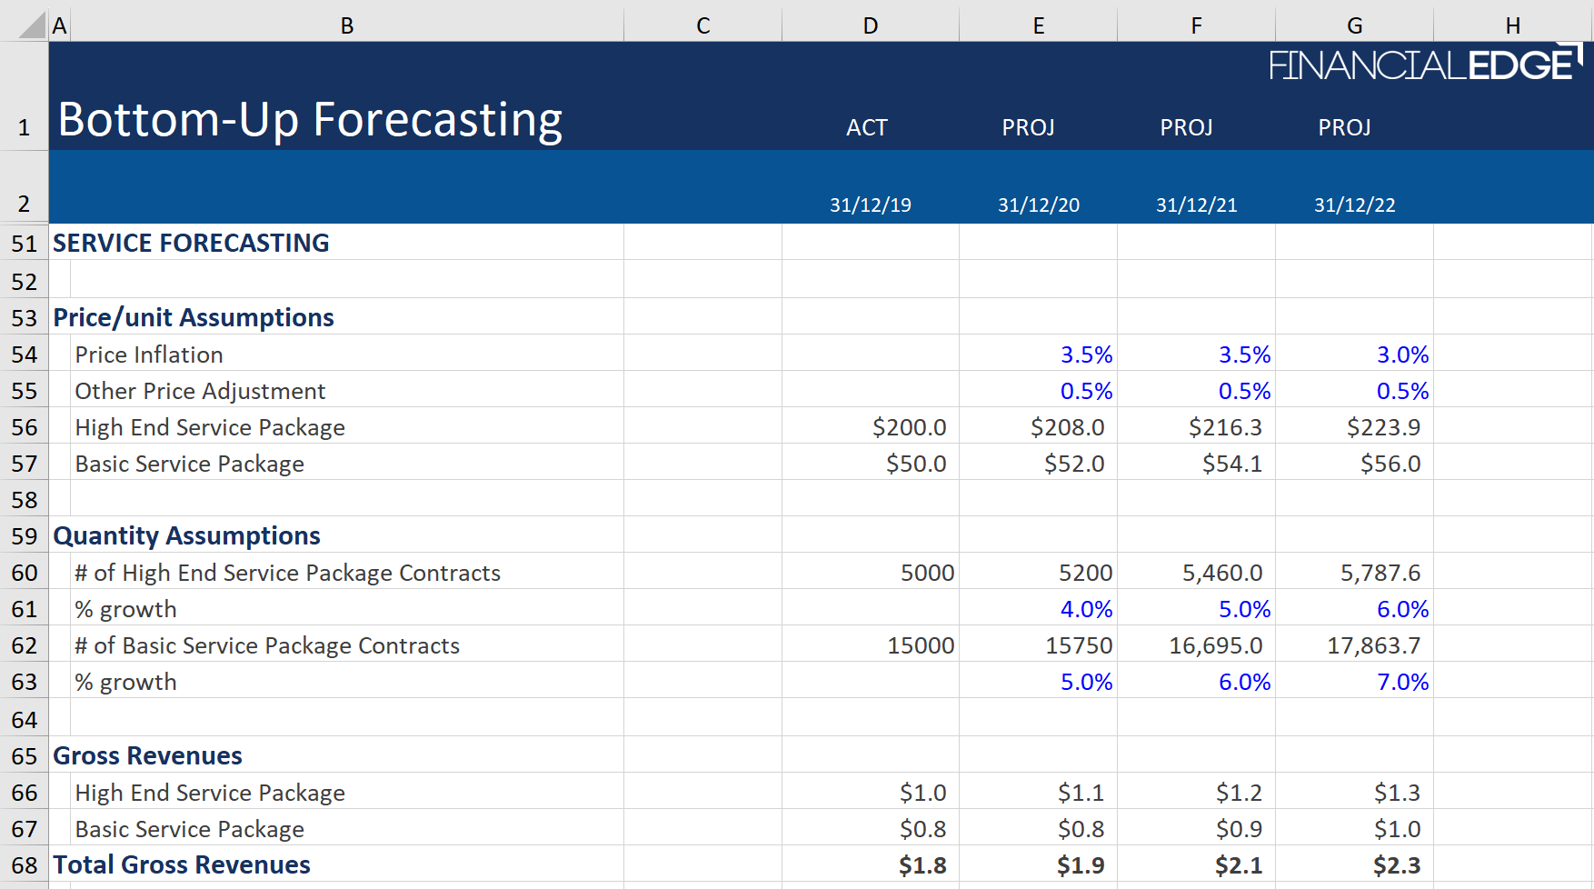Select the % growth cell in row 61

tap(126, 608)
